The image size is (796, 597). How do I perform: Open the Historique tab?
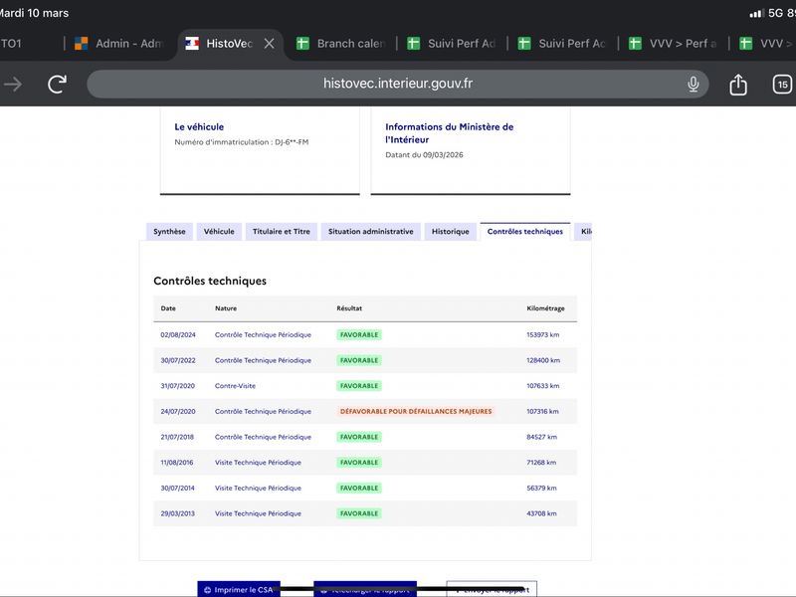tap(451, 232)
